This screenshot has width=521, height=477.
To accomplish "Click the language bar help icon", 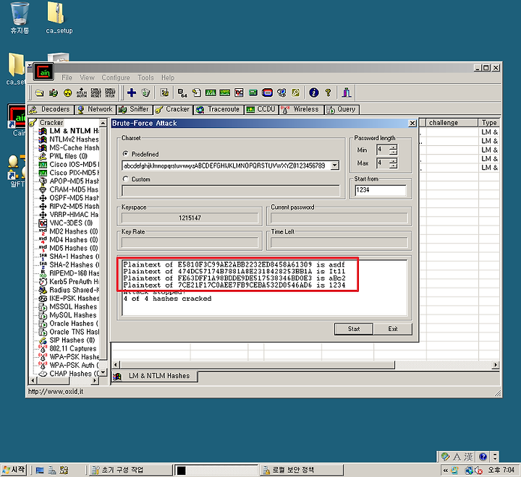I will [483, 457].
